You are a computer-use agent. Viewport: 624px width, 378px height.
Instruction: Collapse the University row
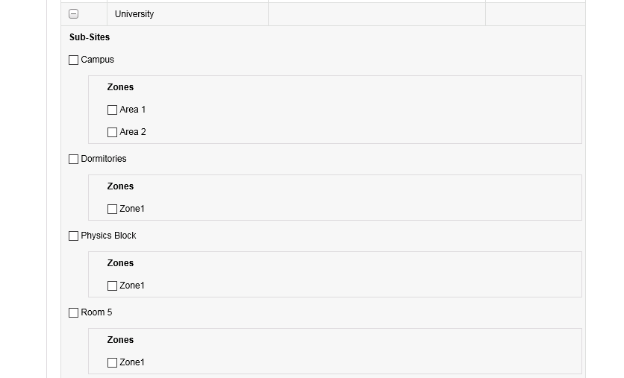coord(73,14)
